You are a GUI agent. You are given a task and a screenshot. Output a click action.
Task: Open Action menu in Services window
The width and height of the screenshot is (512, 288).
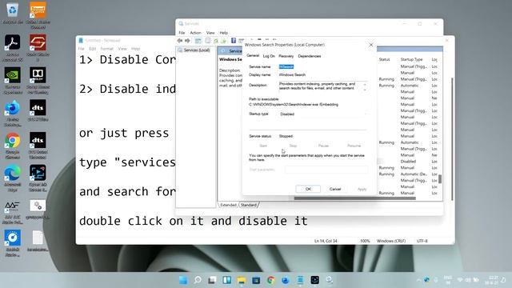195,33
